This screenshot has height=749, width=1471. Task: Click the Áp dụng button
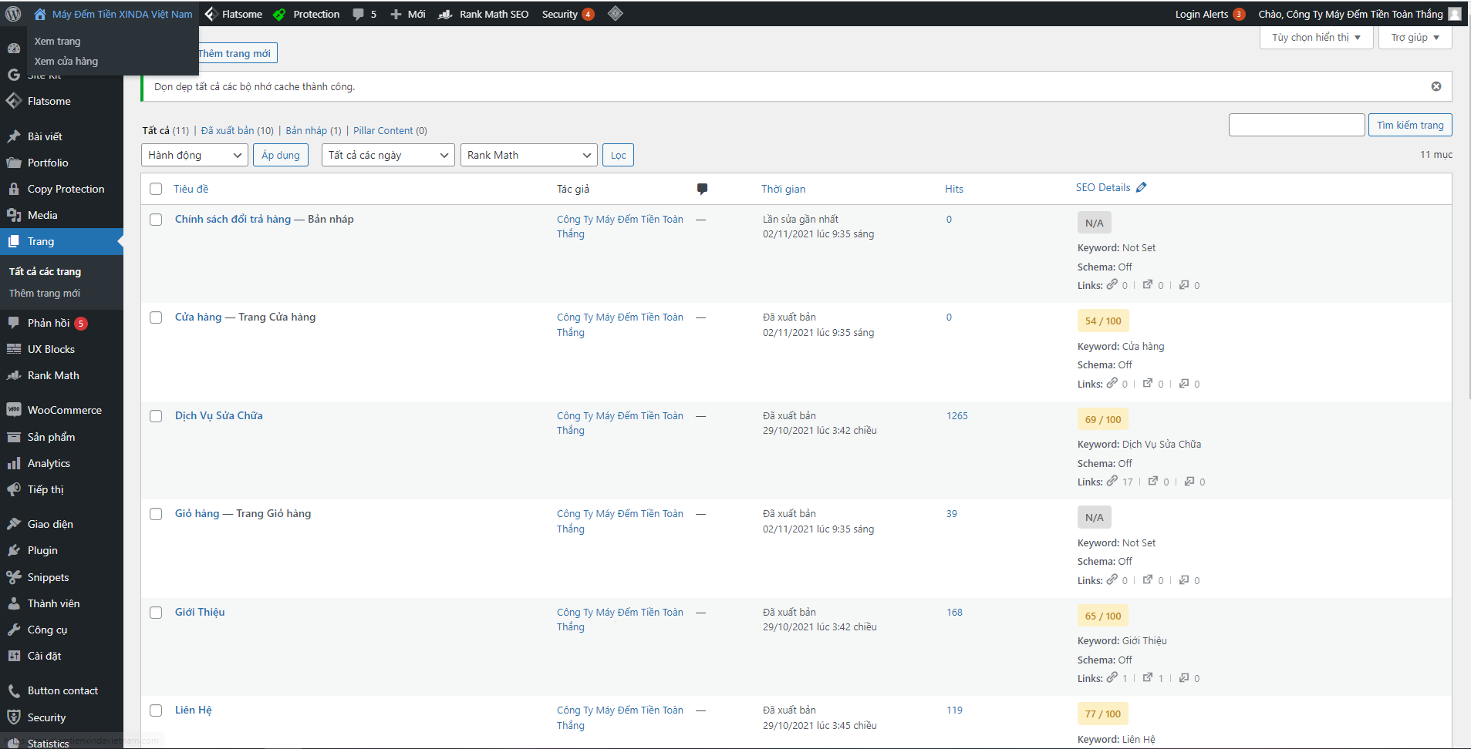point(281,155)
